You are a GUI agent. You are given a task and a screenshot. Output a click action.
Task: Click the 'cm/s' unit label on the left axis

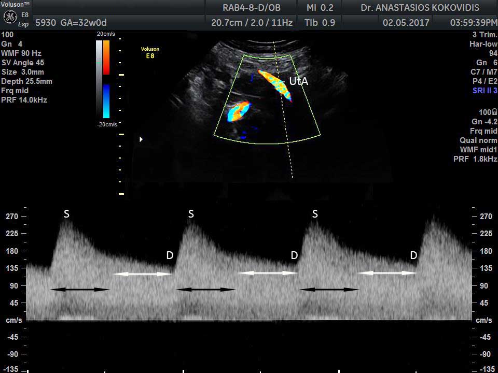(14, 320)
